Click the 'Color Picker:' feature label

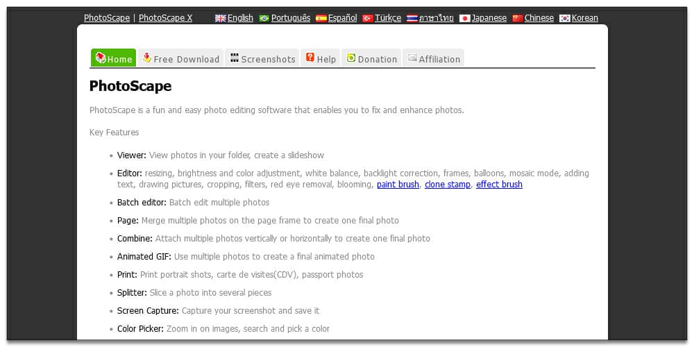pos(141,329)
